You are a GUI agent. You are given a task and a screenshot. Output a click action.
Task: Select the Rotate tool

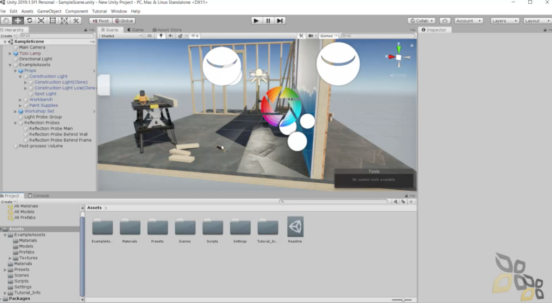click(29, 21)
